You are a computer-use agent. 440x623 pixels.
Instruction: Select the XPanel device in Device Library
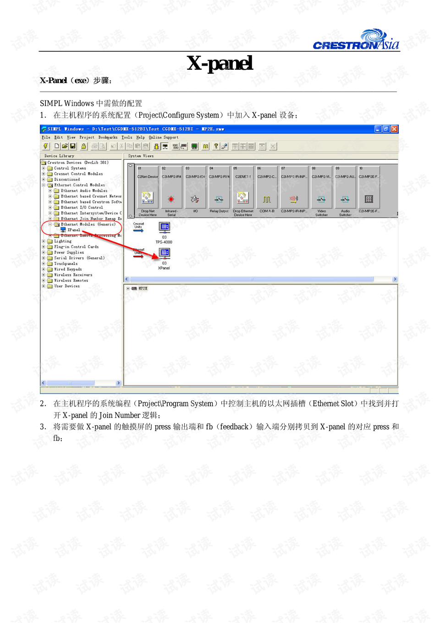[x=75, y=231]
